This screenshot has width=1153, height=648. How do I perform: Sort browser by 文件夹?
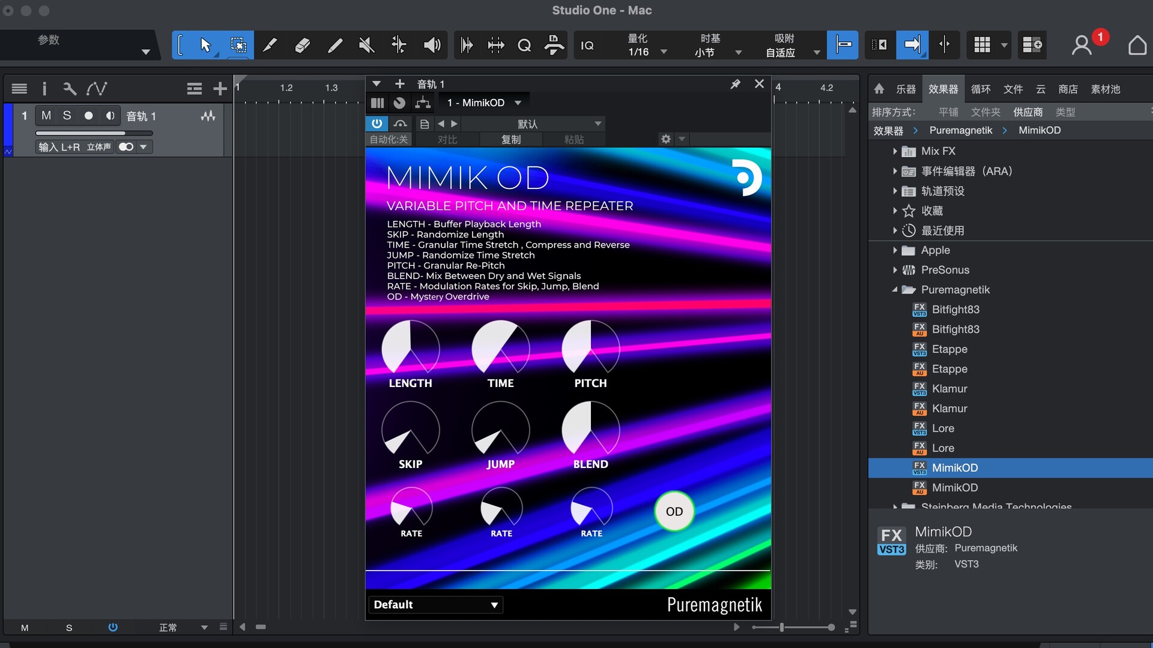tap(985, 112)
